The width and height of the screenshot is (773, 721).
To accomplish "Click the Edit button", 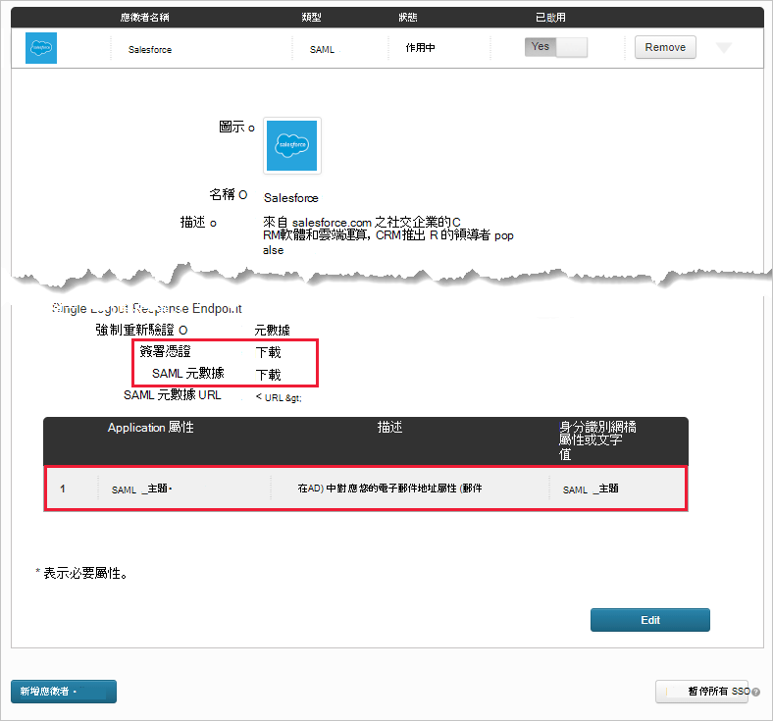I will pos(650,620).
